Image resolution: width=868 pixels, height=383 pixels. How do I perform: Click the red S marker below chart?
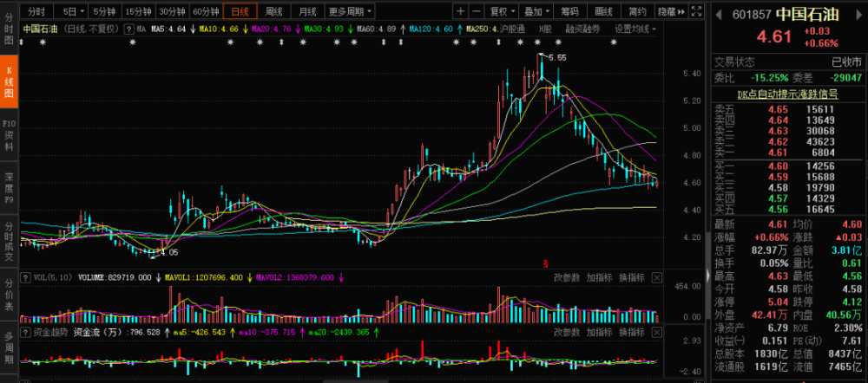[546, 263]
